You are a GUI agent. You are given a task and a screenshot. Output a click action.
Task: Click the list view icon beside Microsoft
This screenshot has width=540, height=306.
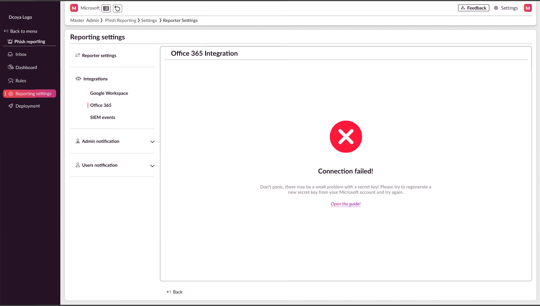(x=106, y=8)
